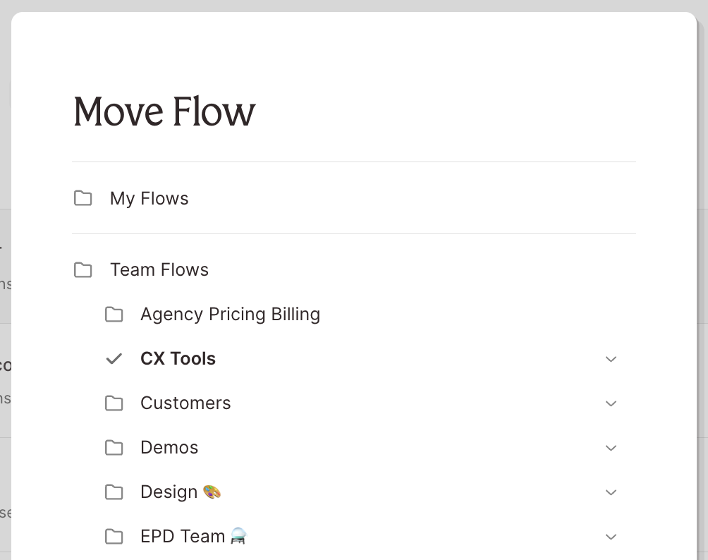Select the Team Flows folder label
Screen dimensions: 708x560
click(159, 269)
